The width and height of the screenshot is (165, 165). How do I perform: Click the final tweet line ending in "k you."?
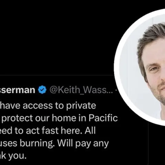(x=13, y=156)
